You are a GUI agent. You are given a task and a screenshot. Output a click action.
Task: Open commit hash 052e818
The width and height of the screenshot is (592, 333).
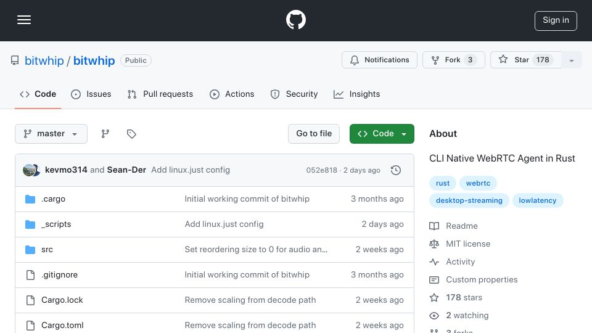321,170
